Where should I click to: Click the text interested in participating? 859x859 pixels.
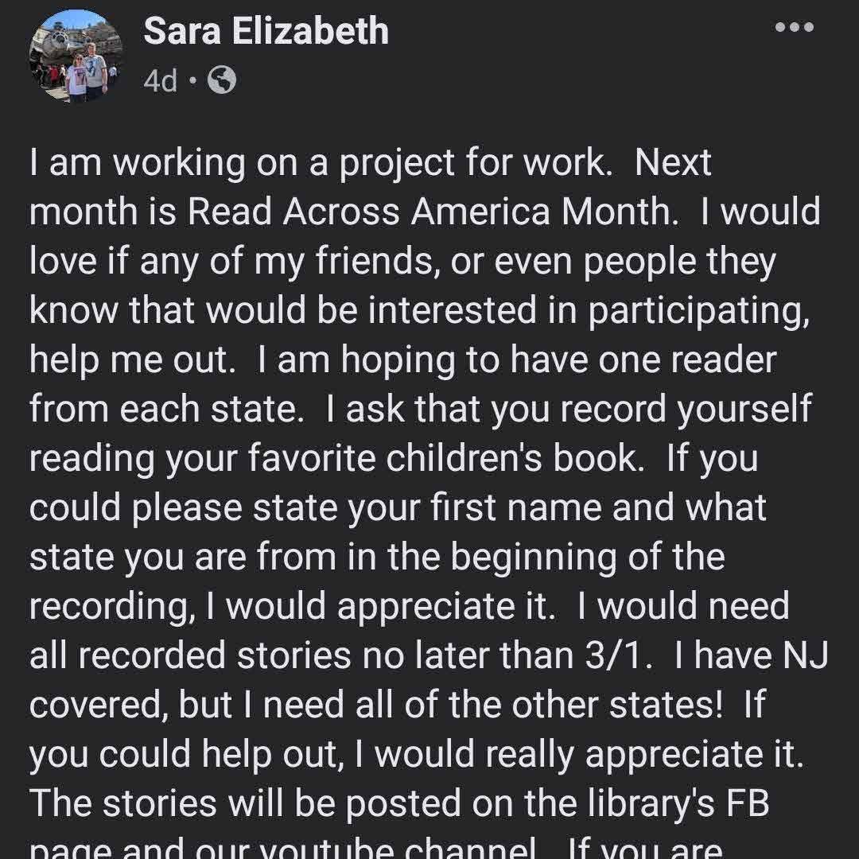coord(585,310)
